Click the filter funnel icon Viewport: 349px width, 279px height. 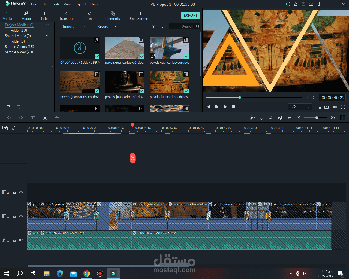click(x=154, y=26)
